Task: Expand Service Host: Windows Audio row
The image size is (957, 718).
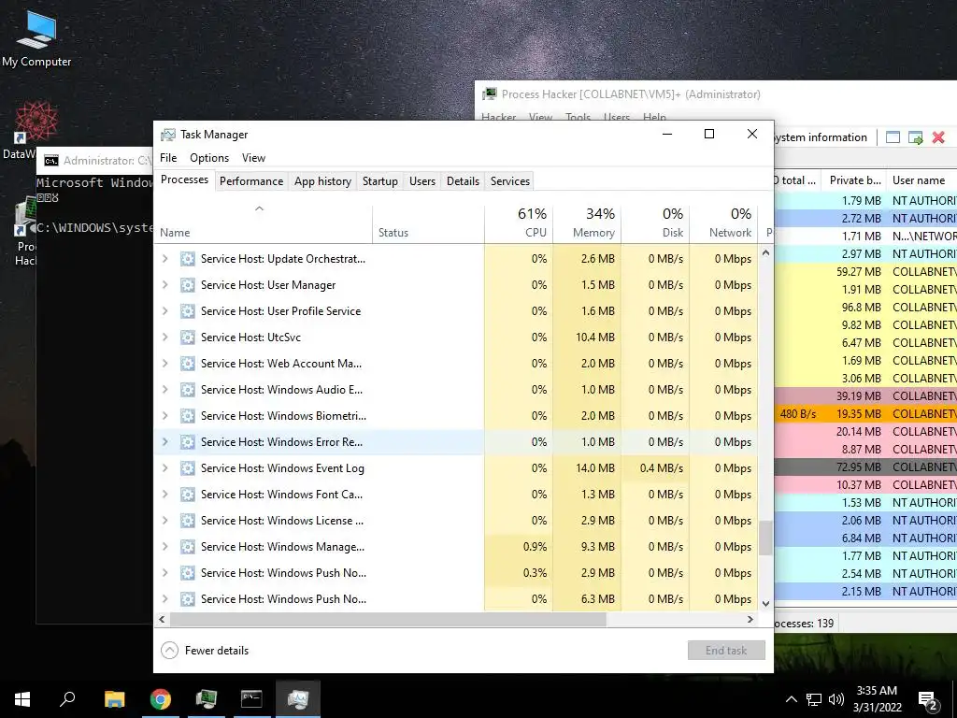Action: (164, 390)
